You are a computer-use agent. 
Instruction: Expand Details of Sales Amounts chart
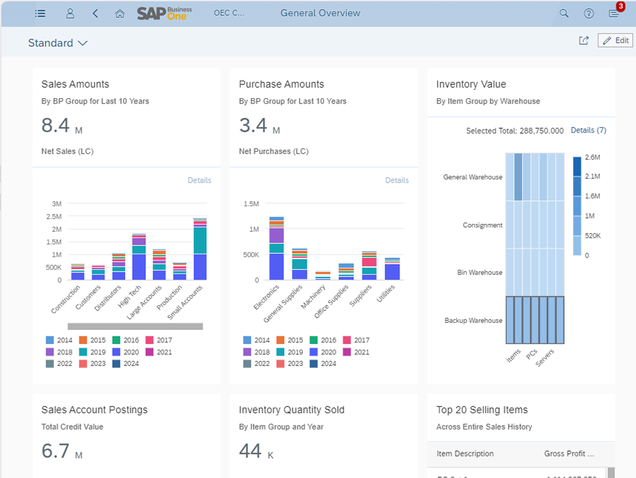(199, 180)
